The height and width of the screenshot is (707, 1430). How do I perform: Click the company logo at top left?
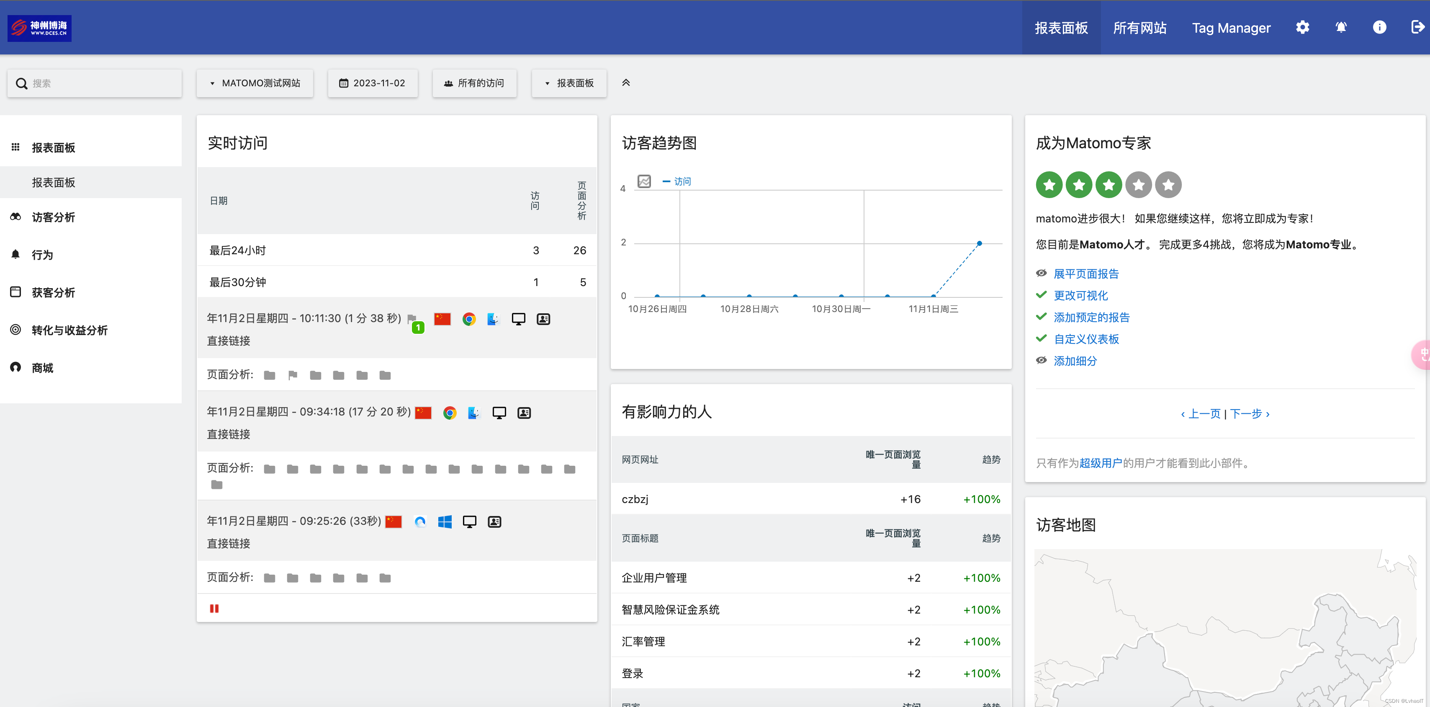point(39,28)
